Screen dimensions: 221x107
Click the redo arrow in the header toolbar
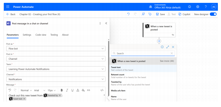[x=135, y=14]
